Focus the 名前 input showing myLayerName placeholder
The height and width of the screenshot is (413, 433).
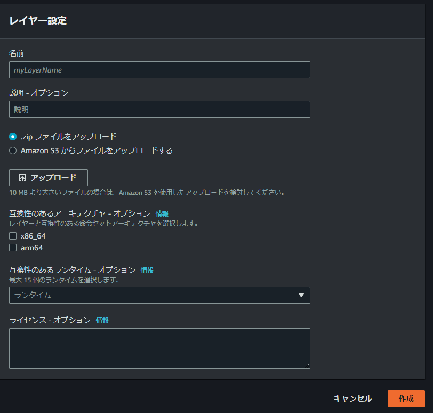point(159,69)
